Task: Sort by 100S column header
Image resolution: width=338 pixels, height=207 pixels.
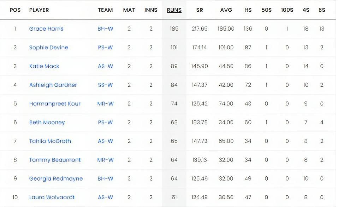Action: (x=287, y=10)
